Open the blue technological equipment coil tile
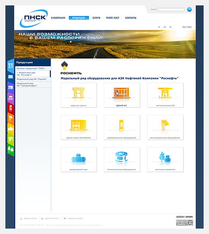209x234 pixels. click(x=122, y=159)
